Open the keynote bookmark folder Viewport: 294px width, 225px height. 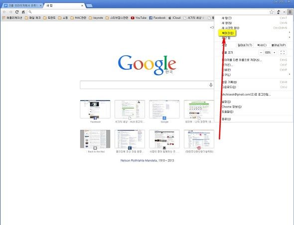(96, 18)
